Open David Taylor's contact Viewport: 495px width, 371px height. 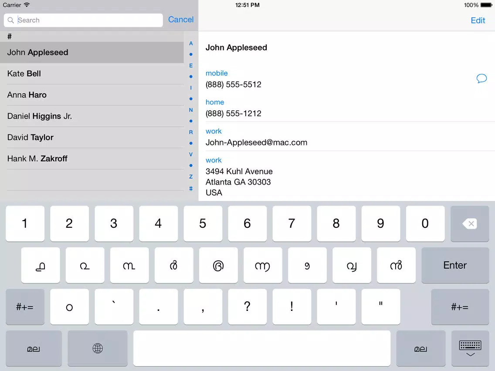point(92,138)
